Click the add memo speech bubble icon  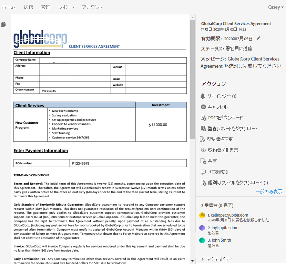[203, 172]
